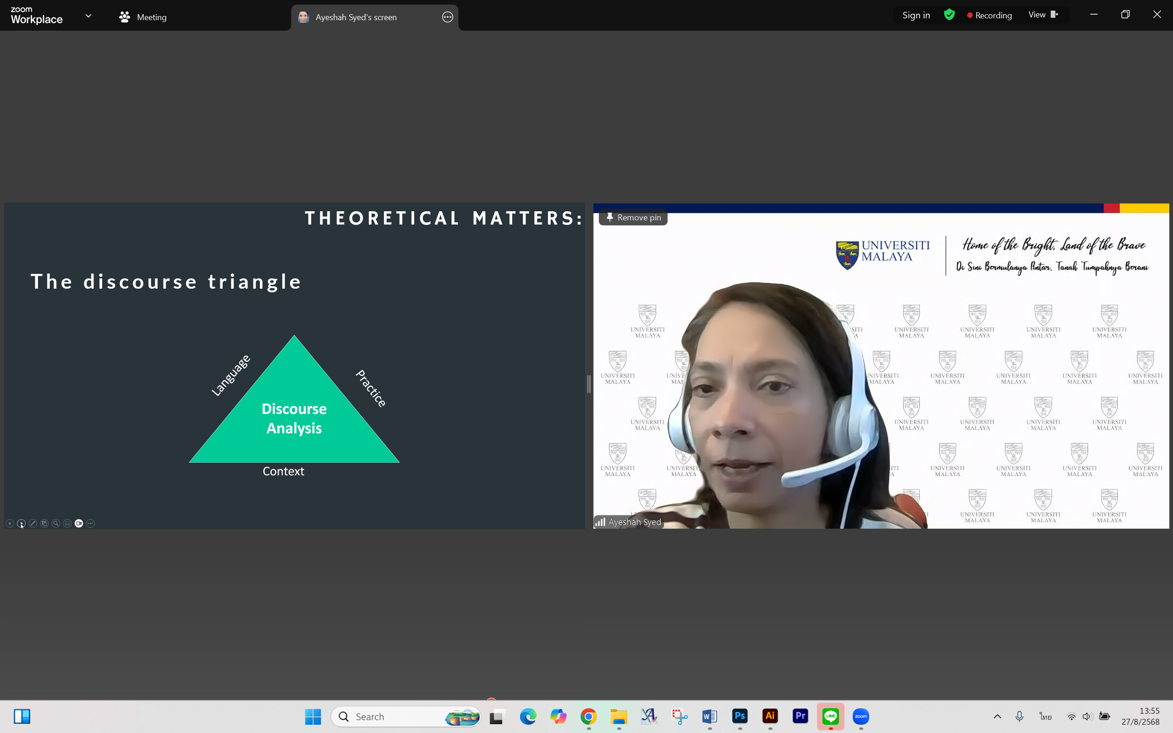Open more slideshow options ellipsis

[x=90, y=523]
